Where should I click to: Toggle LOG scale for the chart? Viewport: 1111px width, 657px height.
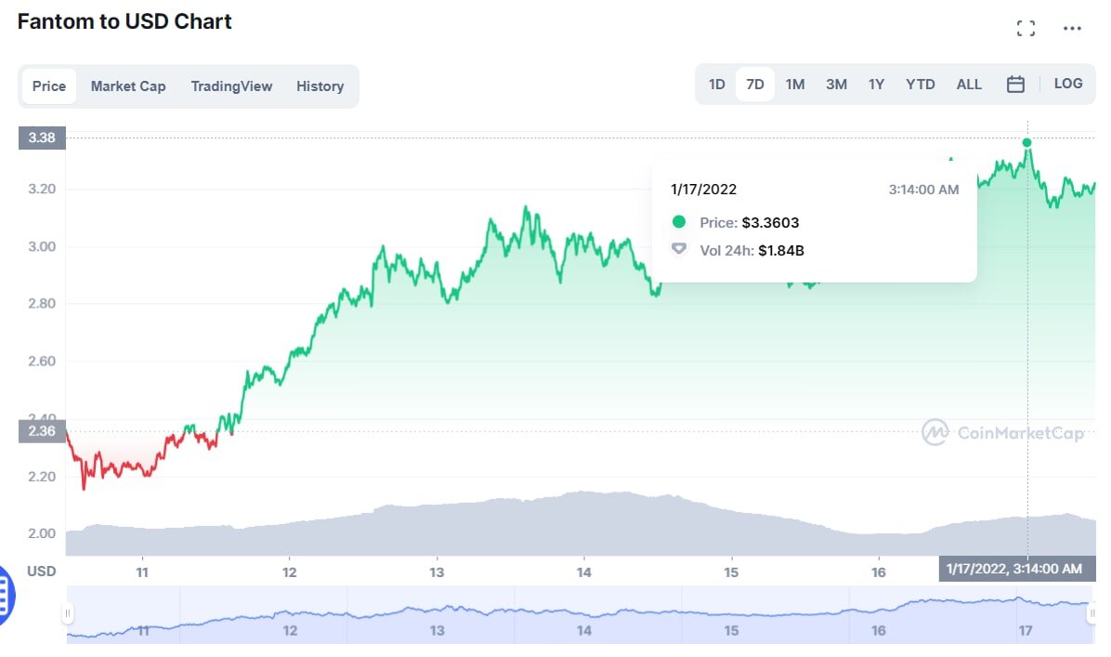pyautogui.click(x=1067, y=84)
